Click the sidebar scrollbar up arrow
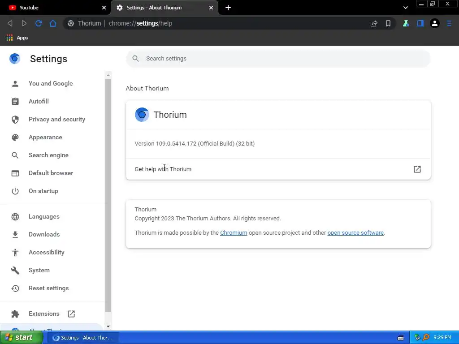Viewport: 459px width, 344px height. pyautogui.click(x=108, y=75)
